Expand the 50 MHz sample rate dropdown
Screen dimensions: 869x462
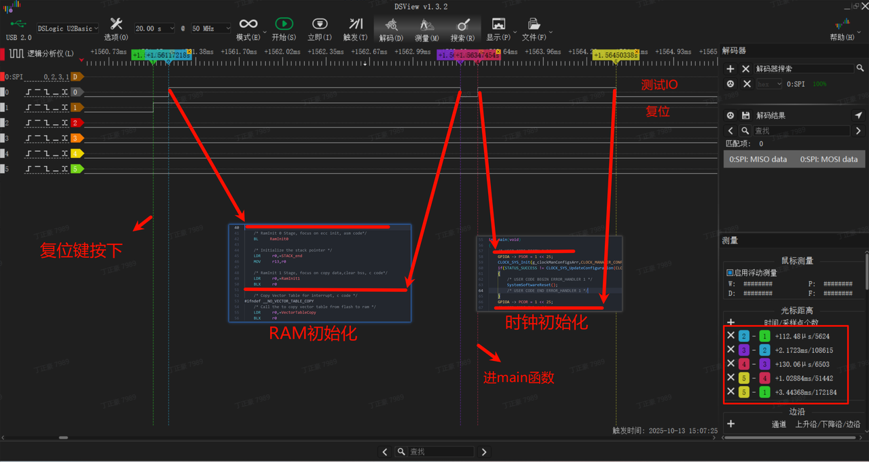click(x=212, y=28)
